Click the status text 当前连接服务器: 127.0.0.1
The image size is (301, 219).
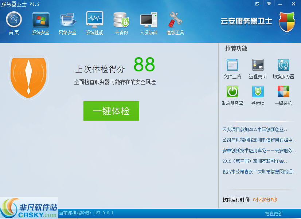click(86, 213)
